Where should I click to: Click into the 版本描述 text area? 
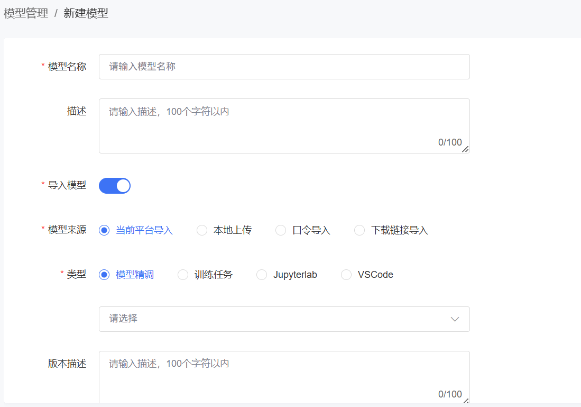coord(284,373)
